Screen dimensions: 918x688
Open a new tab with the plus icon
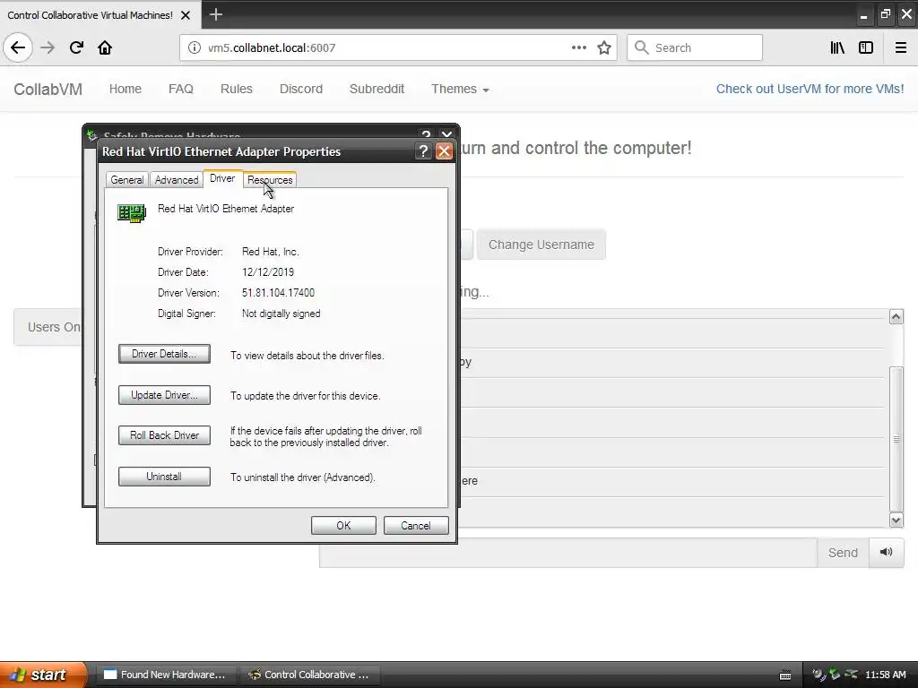tap(215, 14)
